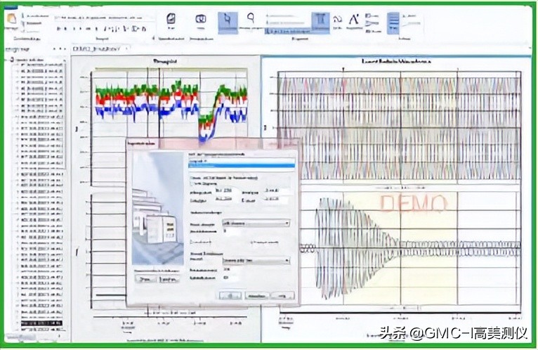Toggle the first checkbox in the dialog
The image size is (538, 350).
point(192,178)
